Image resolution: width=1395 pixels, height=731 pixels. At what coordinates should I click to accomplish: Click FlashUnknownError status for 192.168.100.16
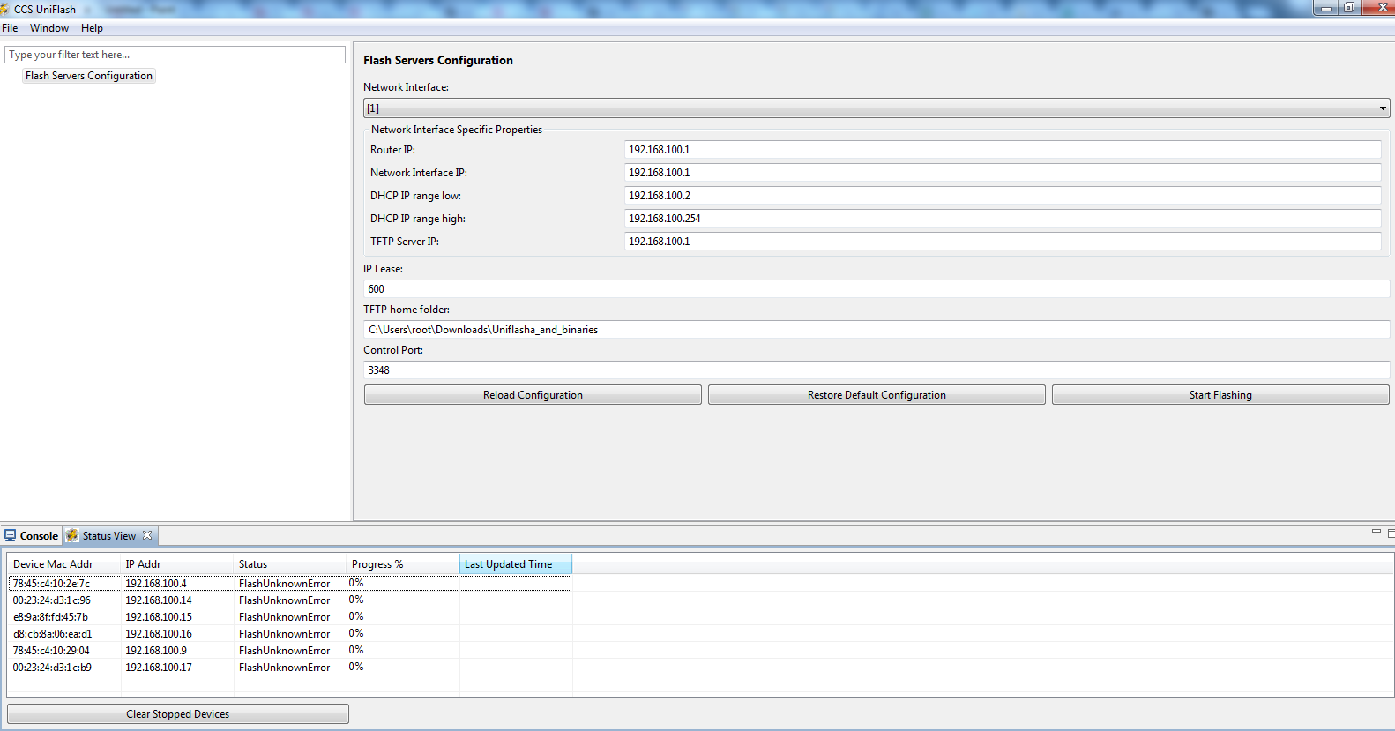coord(284,634)
